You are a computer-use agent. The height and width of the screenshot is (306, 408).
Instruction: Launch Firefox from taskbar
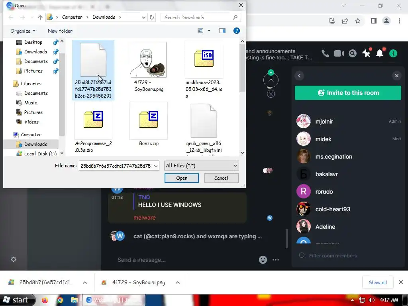45,300
